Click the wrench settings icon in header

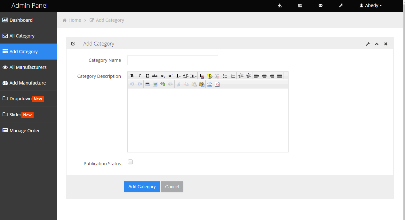tap(341, 5)
